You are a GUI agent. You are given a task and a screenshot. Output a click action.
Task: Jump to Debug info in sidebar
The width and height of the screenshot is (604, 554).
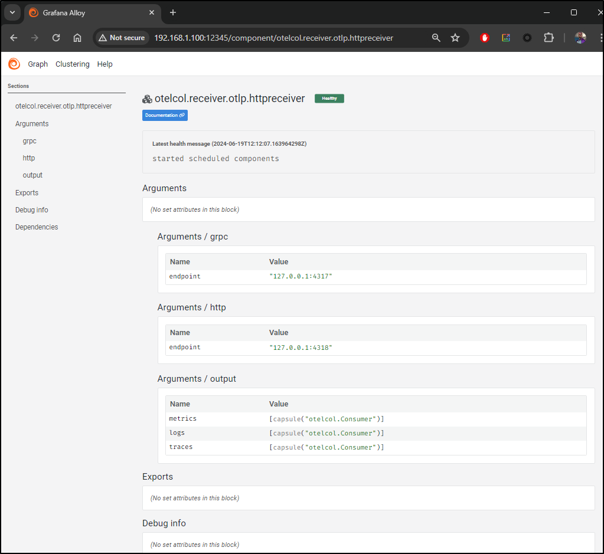point(31,210)
